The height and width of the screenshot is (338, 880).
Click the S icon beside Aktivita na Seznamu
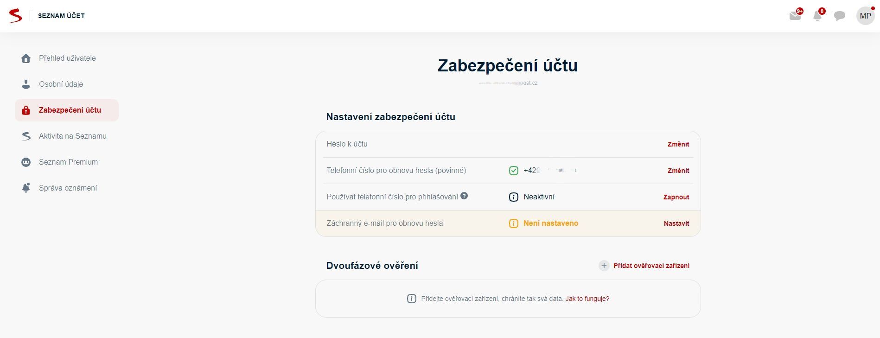pyautogui.click(x=26, y=136)
